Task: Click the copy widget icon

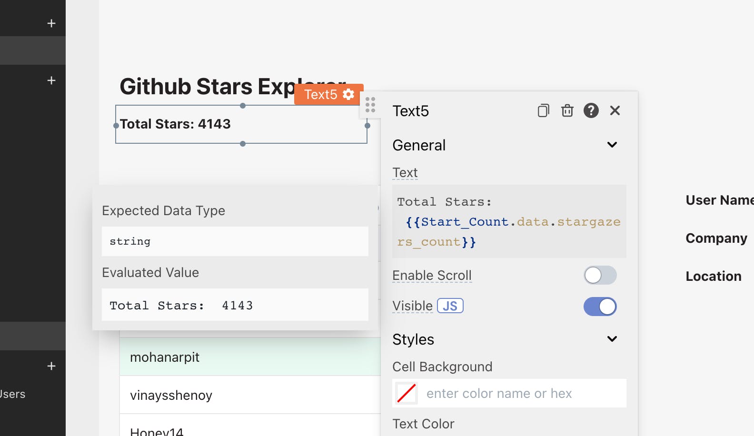Action: pyautogui.click(x=543, y=110)
